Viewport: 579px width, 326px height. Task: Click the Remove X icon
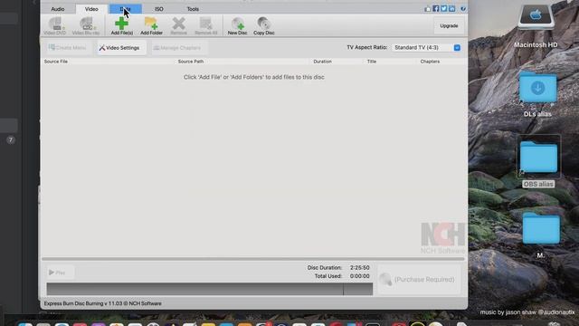pyautogui.click(x=179, y=26)
